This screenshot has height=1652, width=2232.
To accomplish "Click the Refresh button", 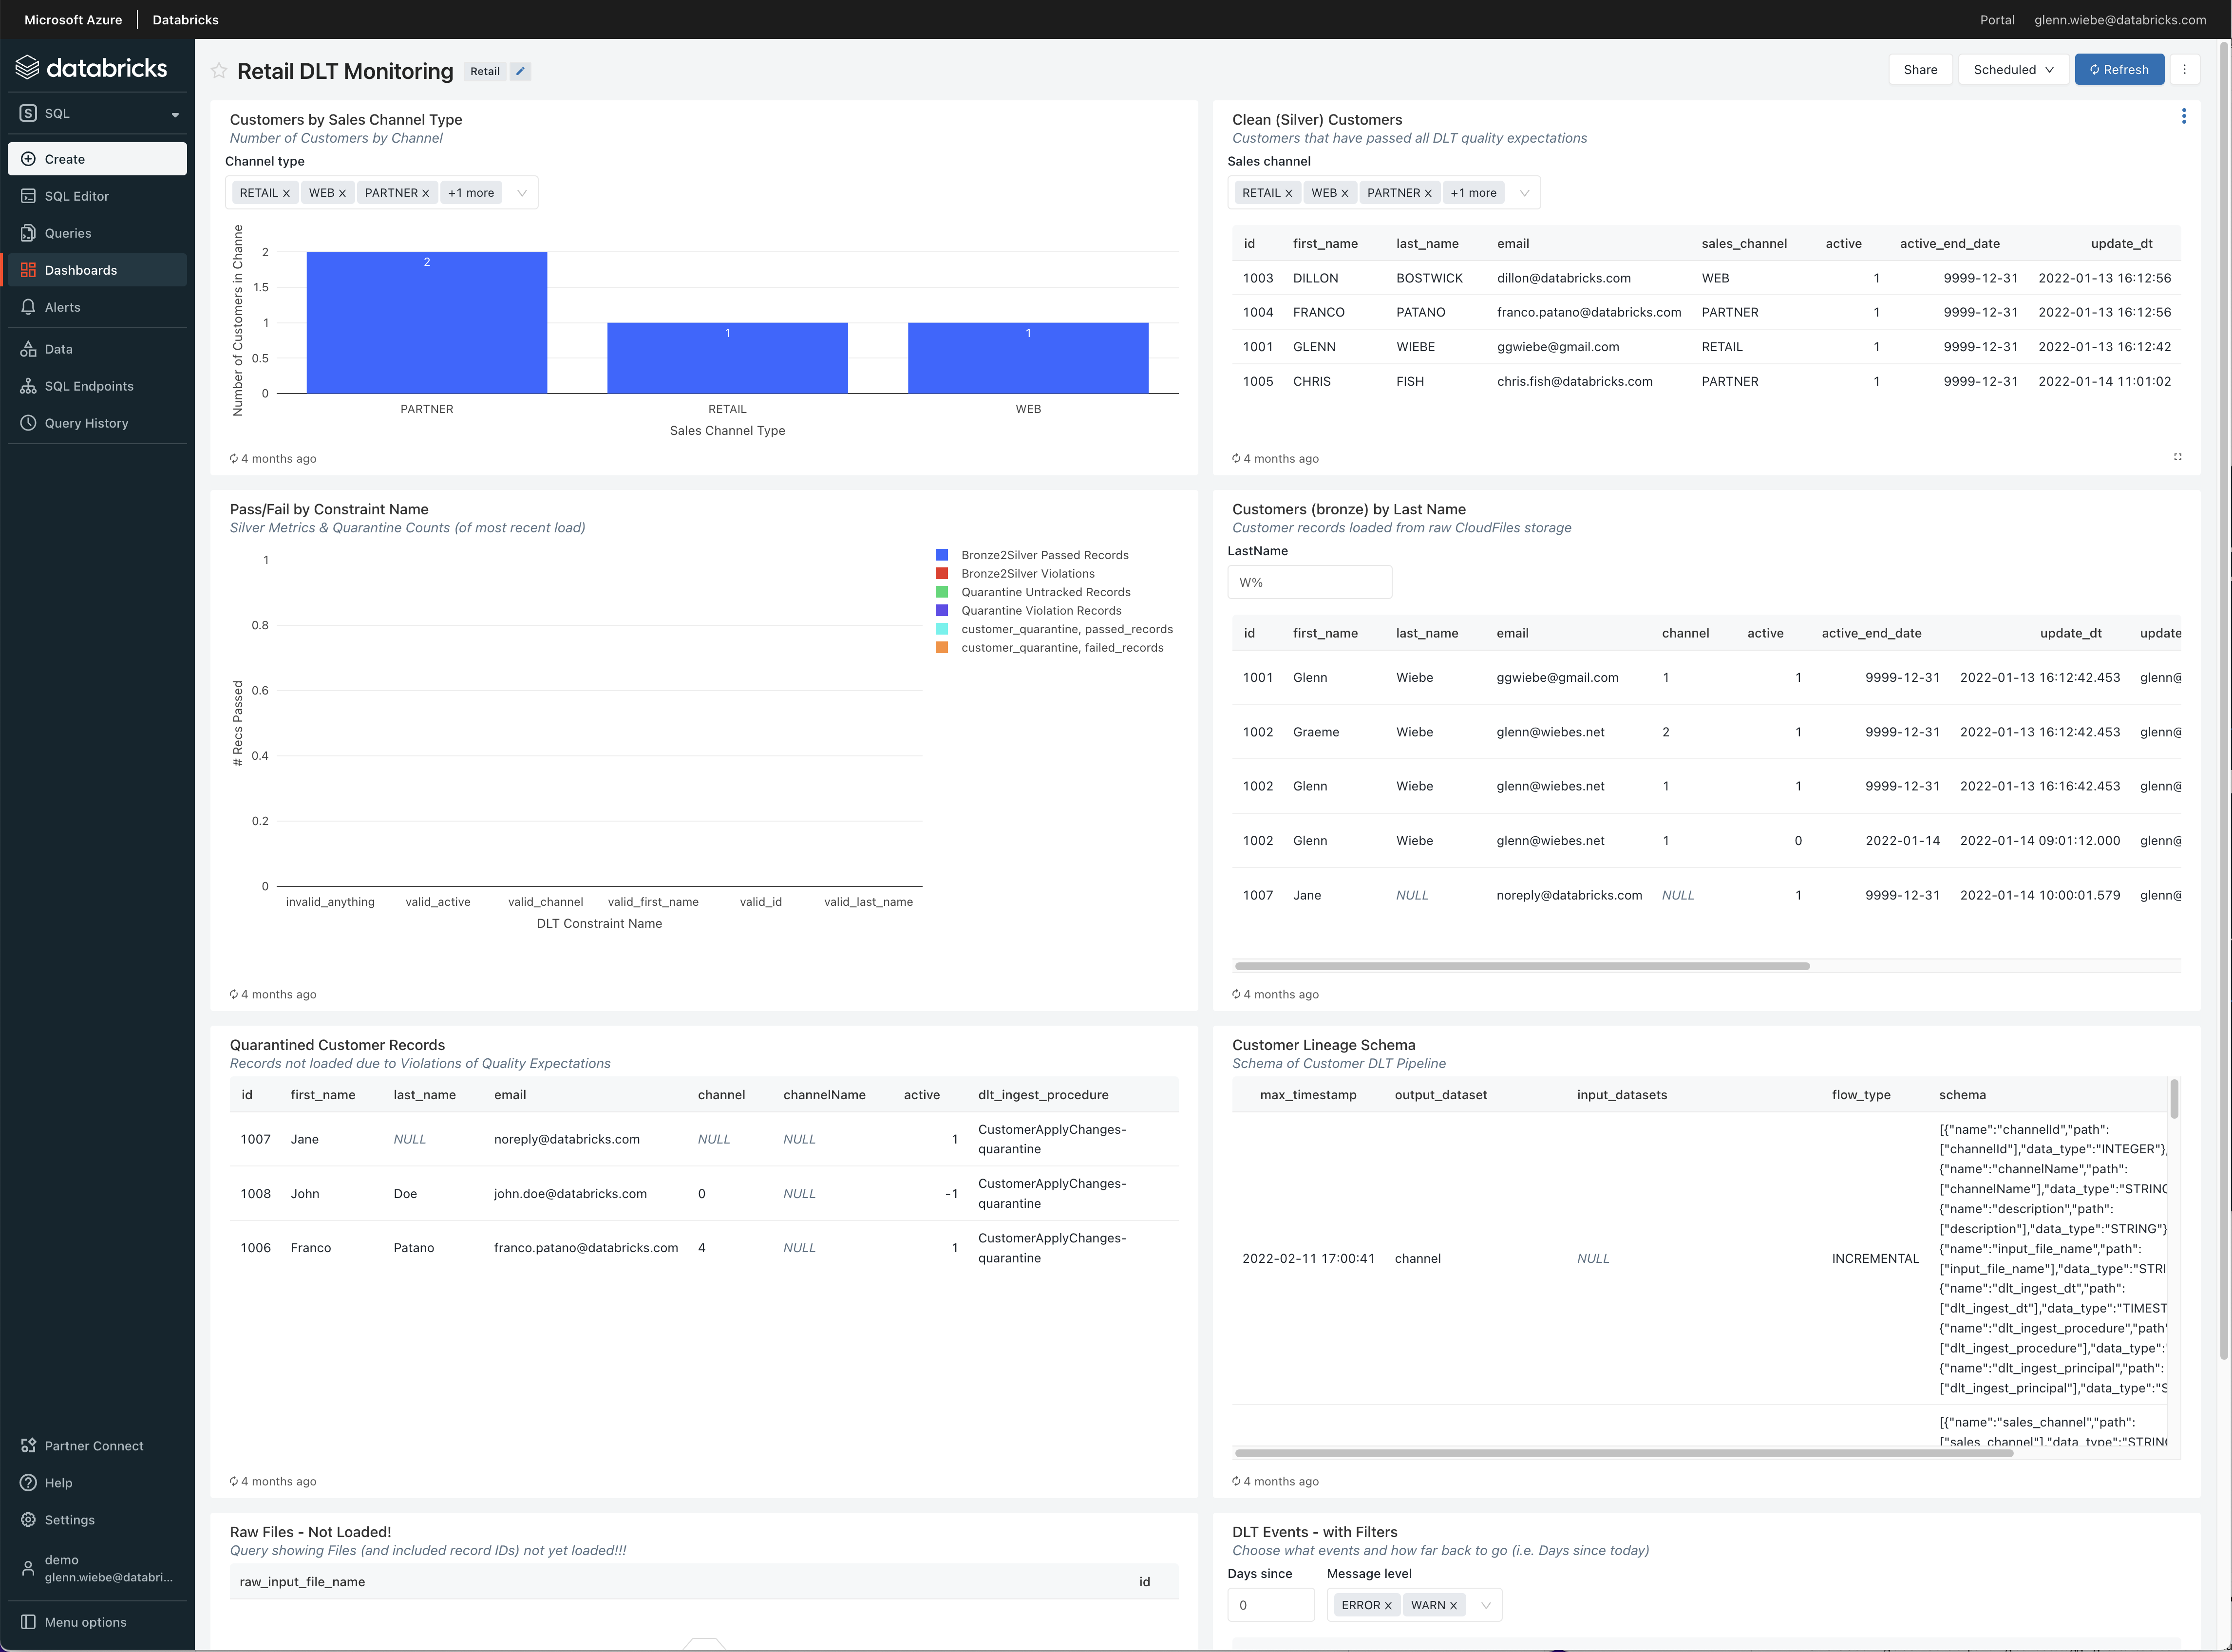I will [2118, 69].
